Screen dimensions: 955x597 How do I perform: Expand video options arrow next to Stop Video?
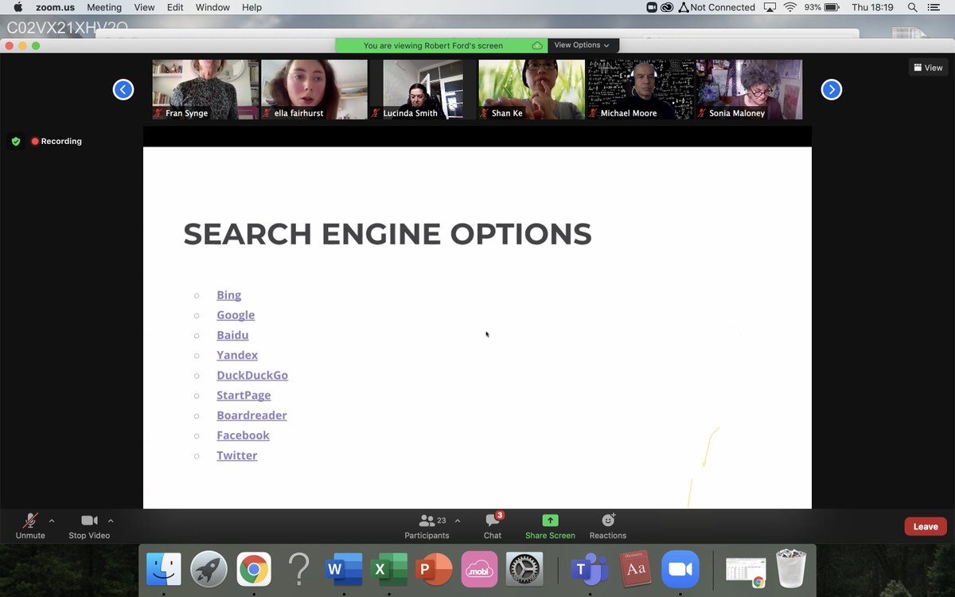111,521
